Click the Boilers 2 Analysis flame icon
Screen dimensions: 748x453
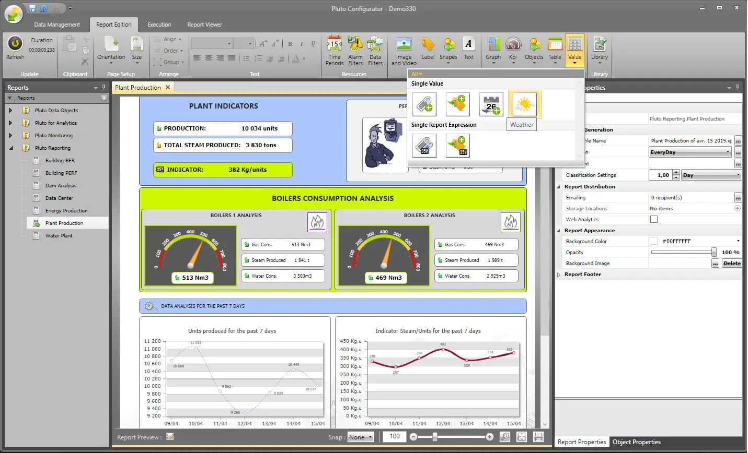point(511,222)
